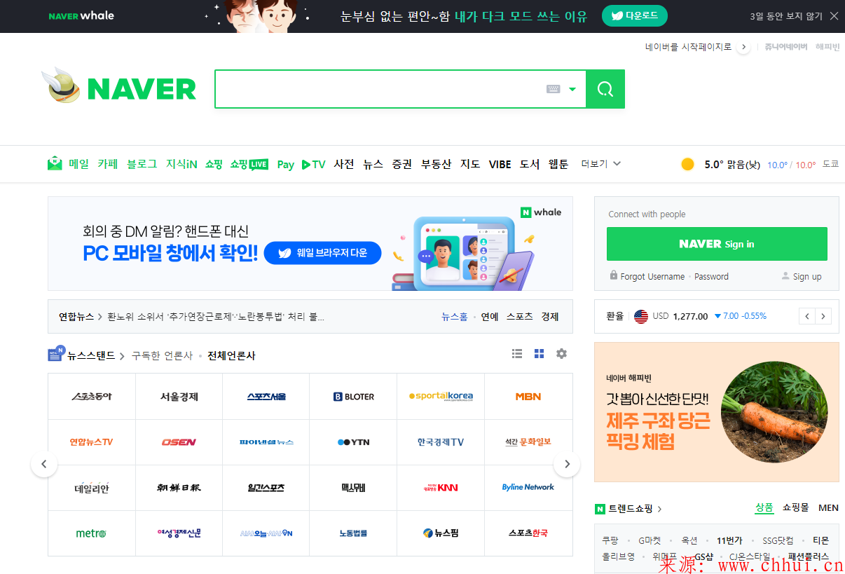The width and height of the screenshot is (845, 574).
Task: Click the sunny weather icon
Action: tap(688, 164)
